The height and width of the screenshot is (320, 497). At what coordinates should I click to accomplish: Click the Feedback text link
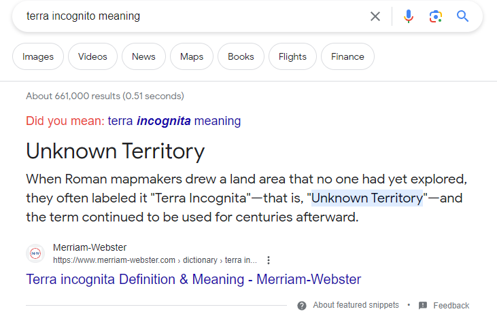[x=451, y=306]
